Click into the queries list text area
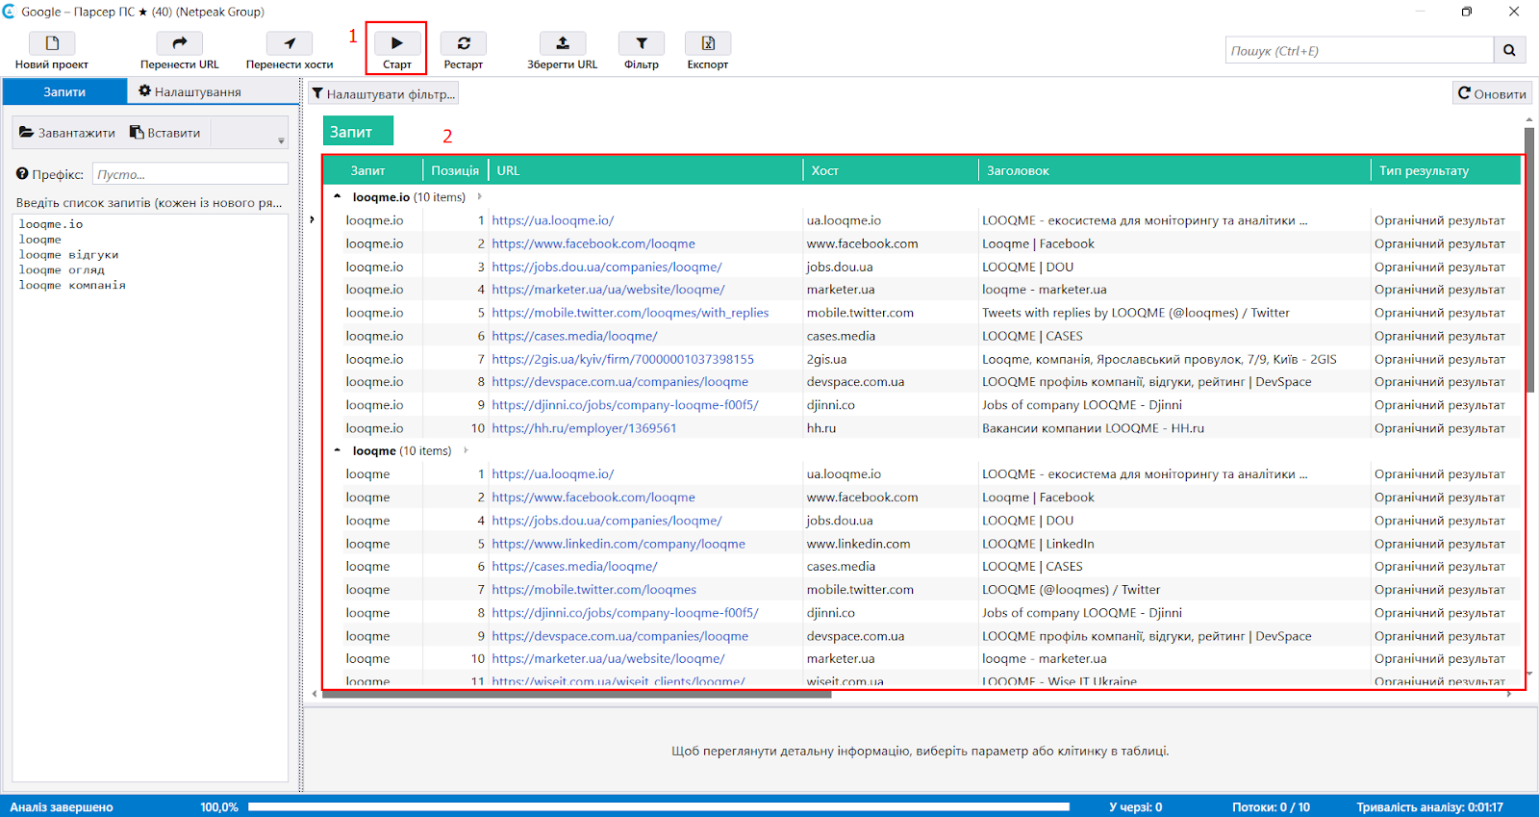 coord(151,496)
